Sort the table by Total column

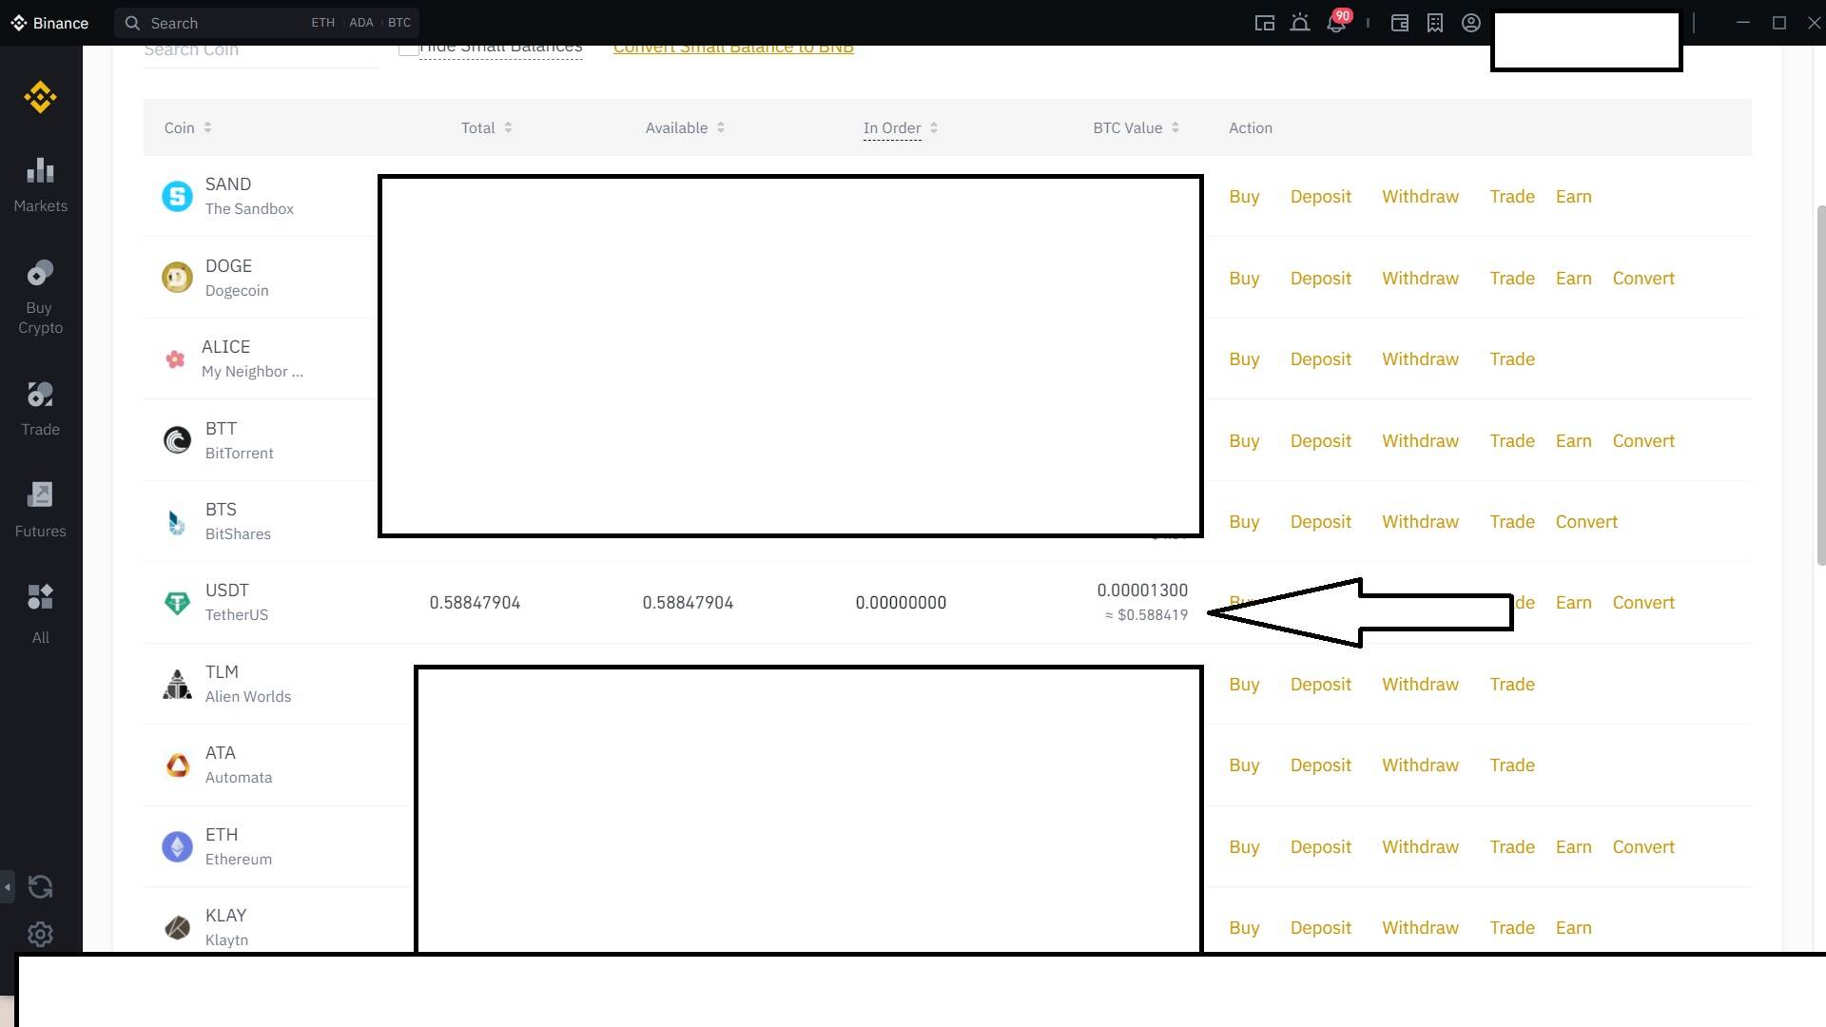486,127
